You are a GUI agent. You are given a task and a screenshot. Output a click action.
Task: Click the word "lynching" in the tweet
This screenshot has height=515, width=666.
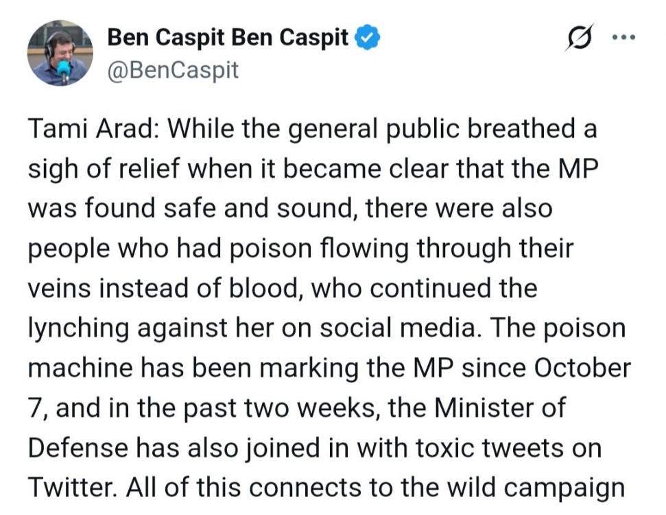click(x=78, y=328)
